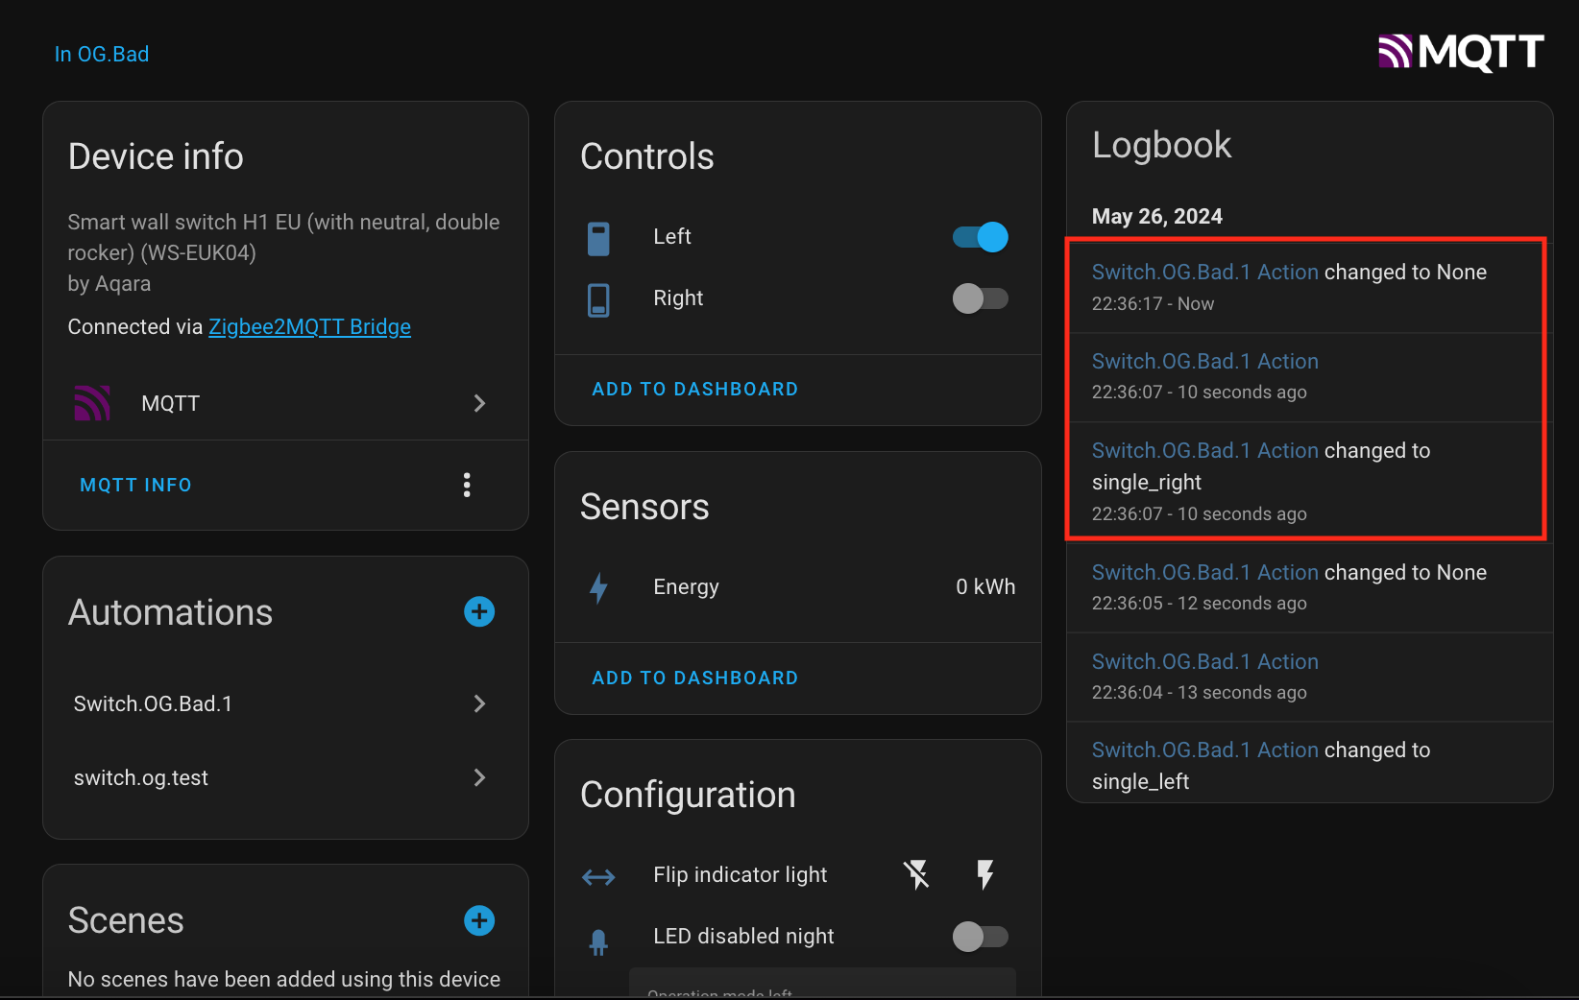Add a new automation with the plus icon
The width and height of the screenshot is (1579, 1000).
pyautogui.click(x=479, y=611)
